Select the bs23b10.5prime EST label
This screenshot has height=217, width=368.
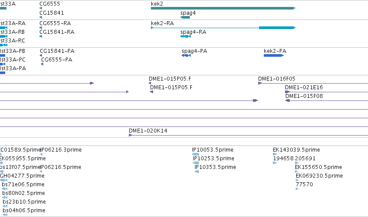(x=24, y=202)
